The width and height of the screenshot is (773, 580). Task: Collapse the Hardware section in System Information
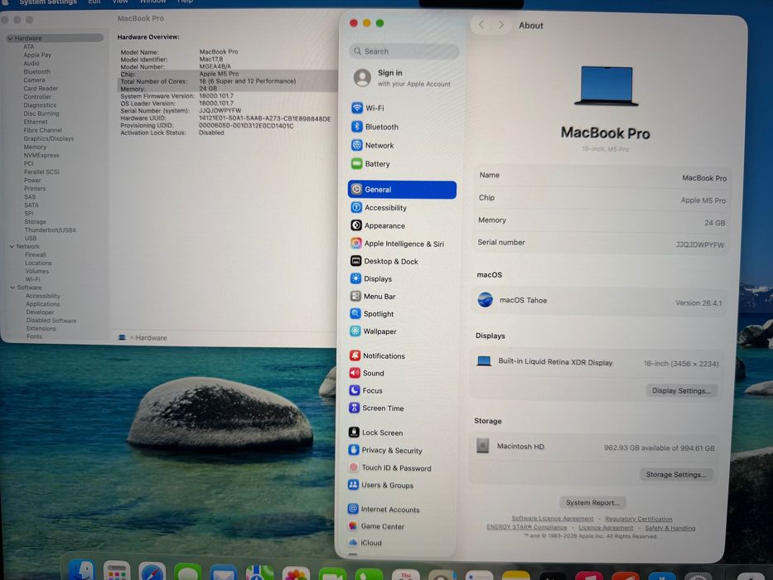click(10, 38)
